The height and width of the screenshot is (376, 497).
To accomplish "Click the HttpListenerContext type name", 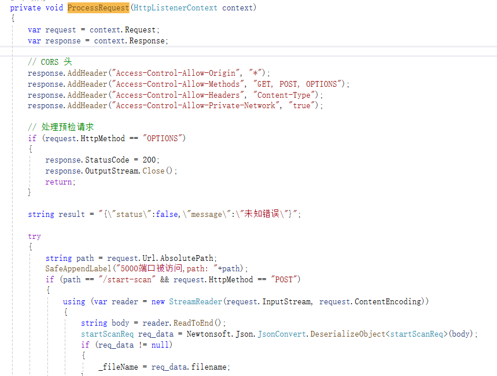I will pos(175,8).
